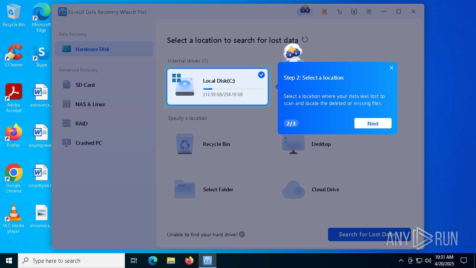Image resolution: width=476 pixels, height=268 pixels.
Task: Uncheck the Local Disk(C:) selection checkmark
Action: [x=261, y=75]
